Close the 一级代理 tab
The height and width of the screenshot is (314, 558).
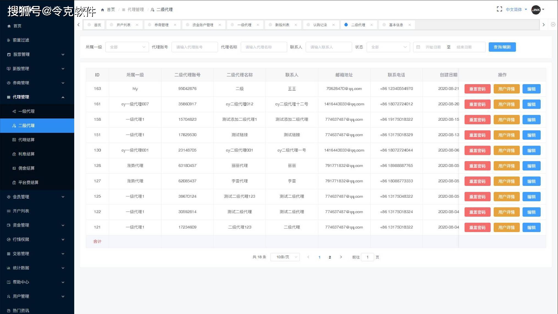click(258, 25)
